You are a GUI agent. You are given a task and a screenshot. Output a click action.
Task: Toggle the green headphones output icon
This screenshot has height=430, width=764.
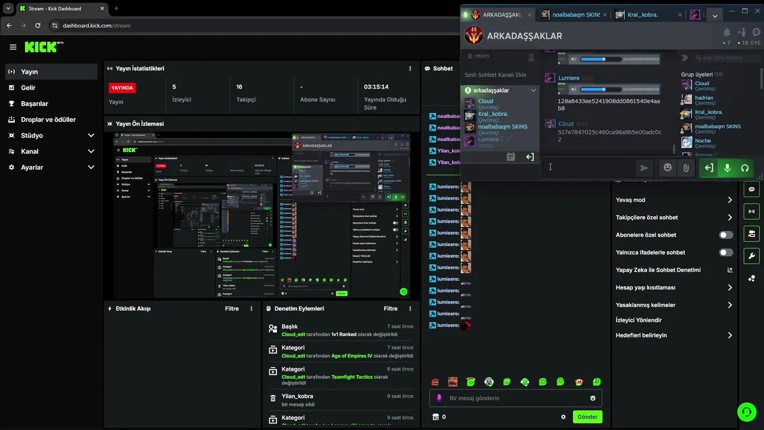coord(745,168)
